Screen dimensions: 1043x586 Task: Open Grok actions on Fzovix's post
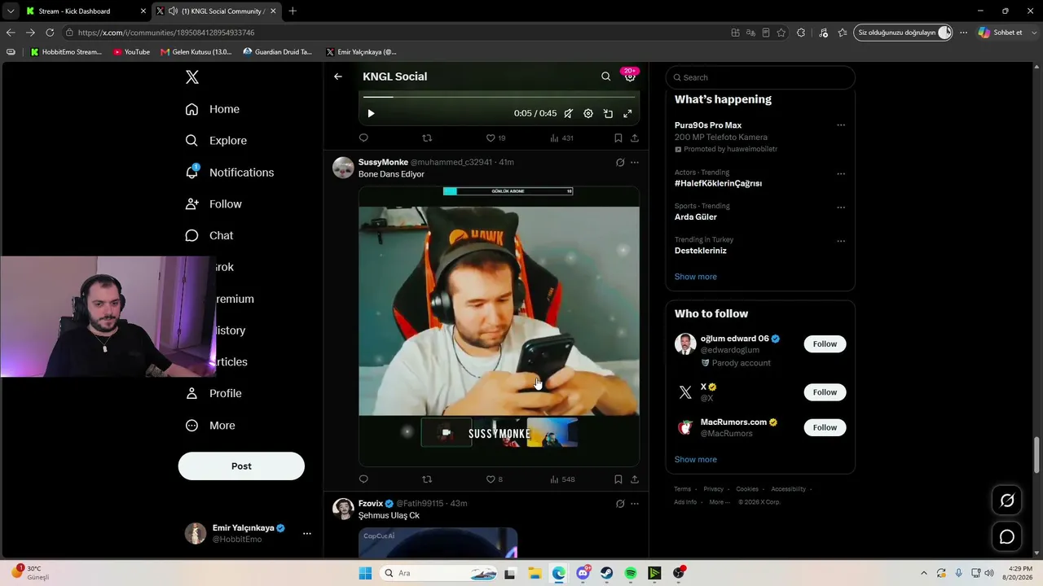pyautogui.click(x=620, y=504)
